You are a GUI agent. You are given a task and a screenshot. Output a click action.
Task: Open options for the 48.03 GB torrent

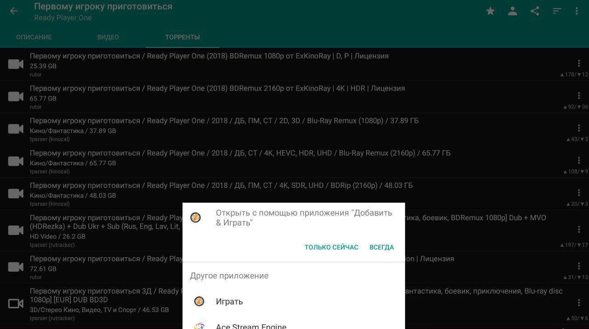579,193
